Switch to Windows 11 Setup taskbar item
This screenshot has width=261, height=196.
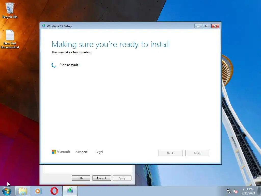(x=70, y=191)
